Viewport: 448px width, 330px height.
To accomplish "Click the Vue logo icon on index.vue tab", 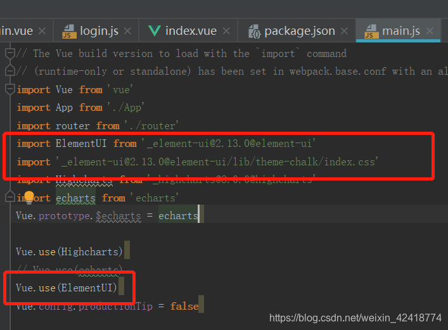I will [155, 31].
